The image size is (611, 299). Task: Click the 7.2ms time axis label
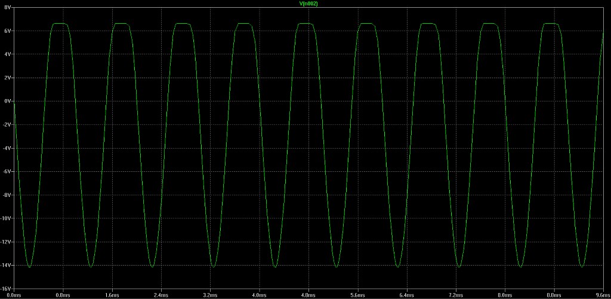[x=456, y=295]
